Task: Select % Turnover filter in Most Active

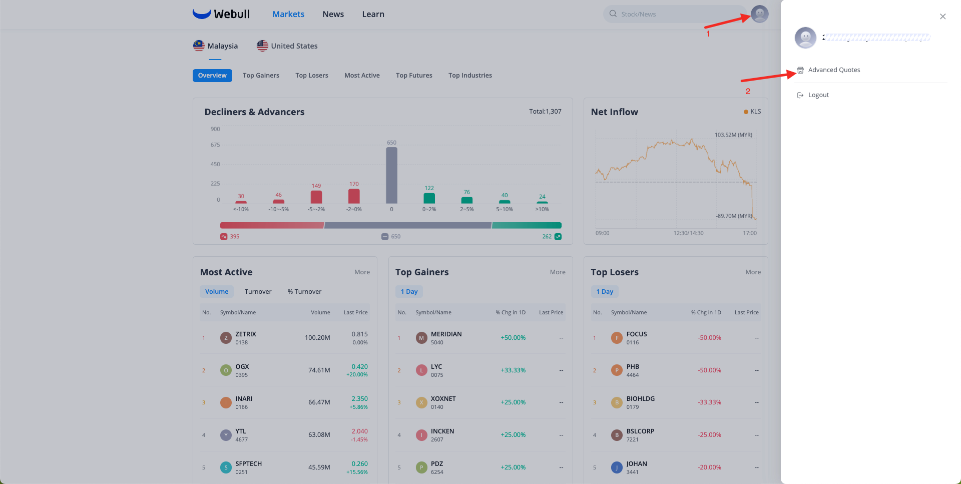Action: coord(304,292)
